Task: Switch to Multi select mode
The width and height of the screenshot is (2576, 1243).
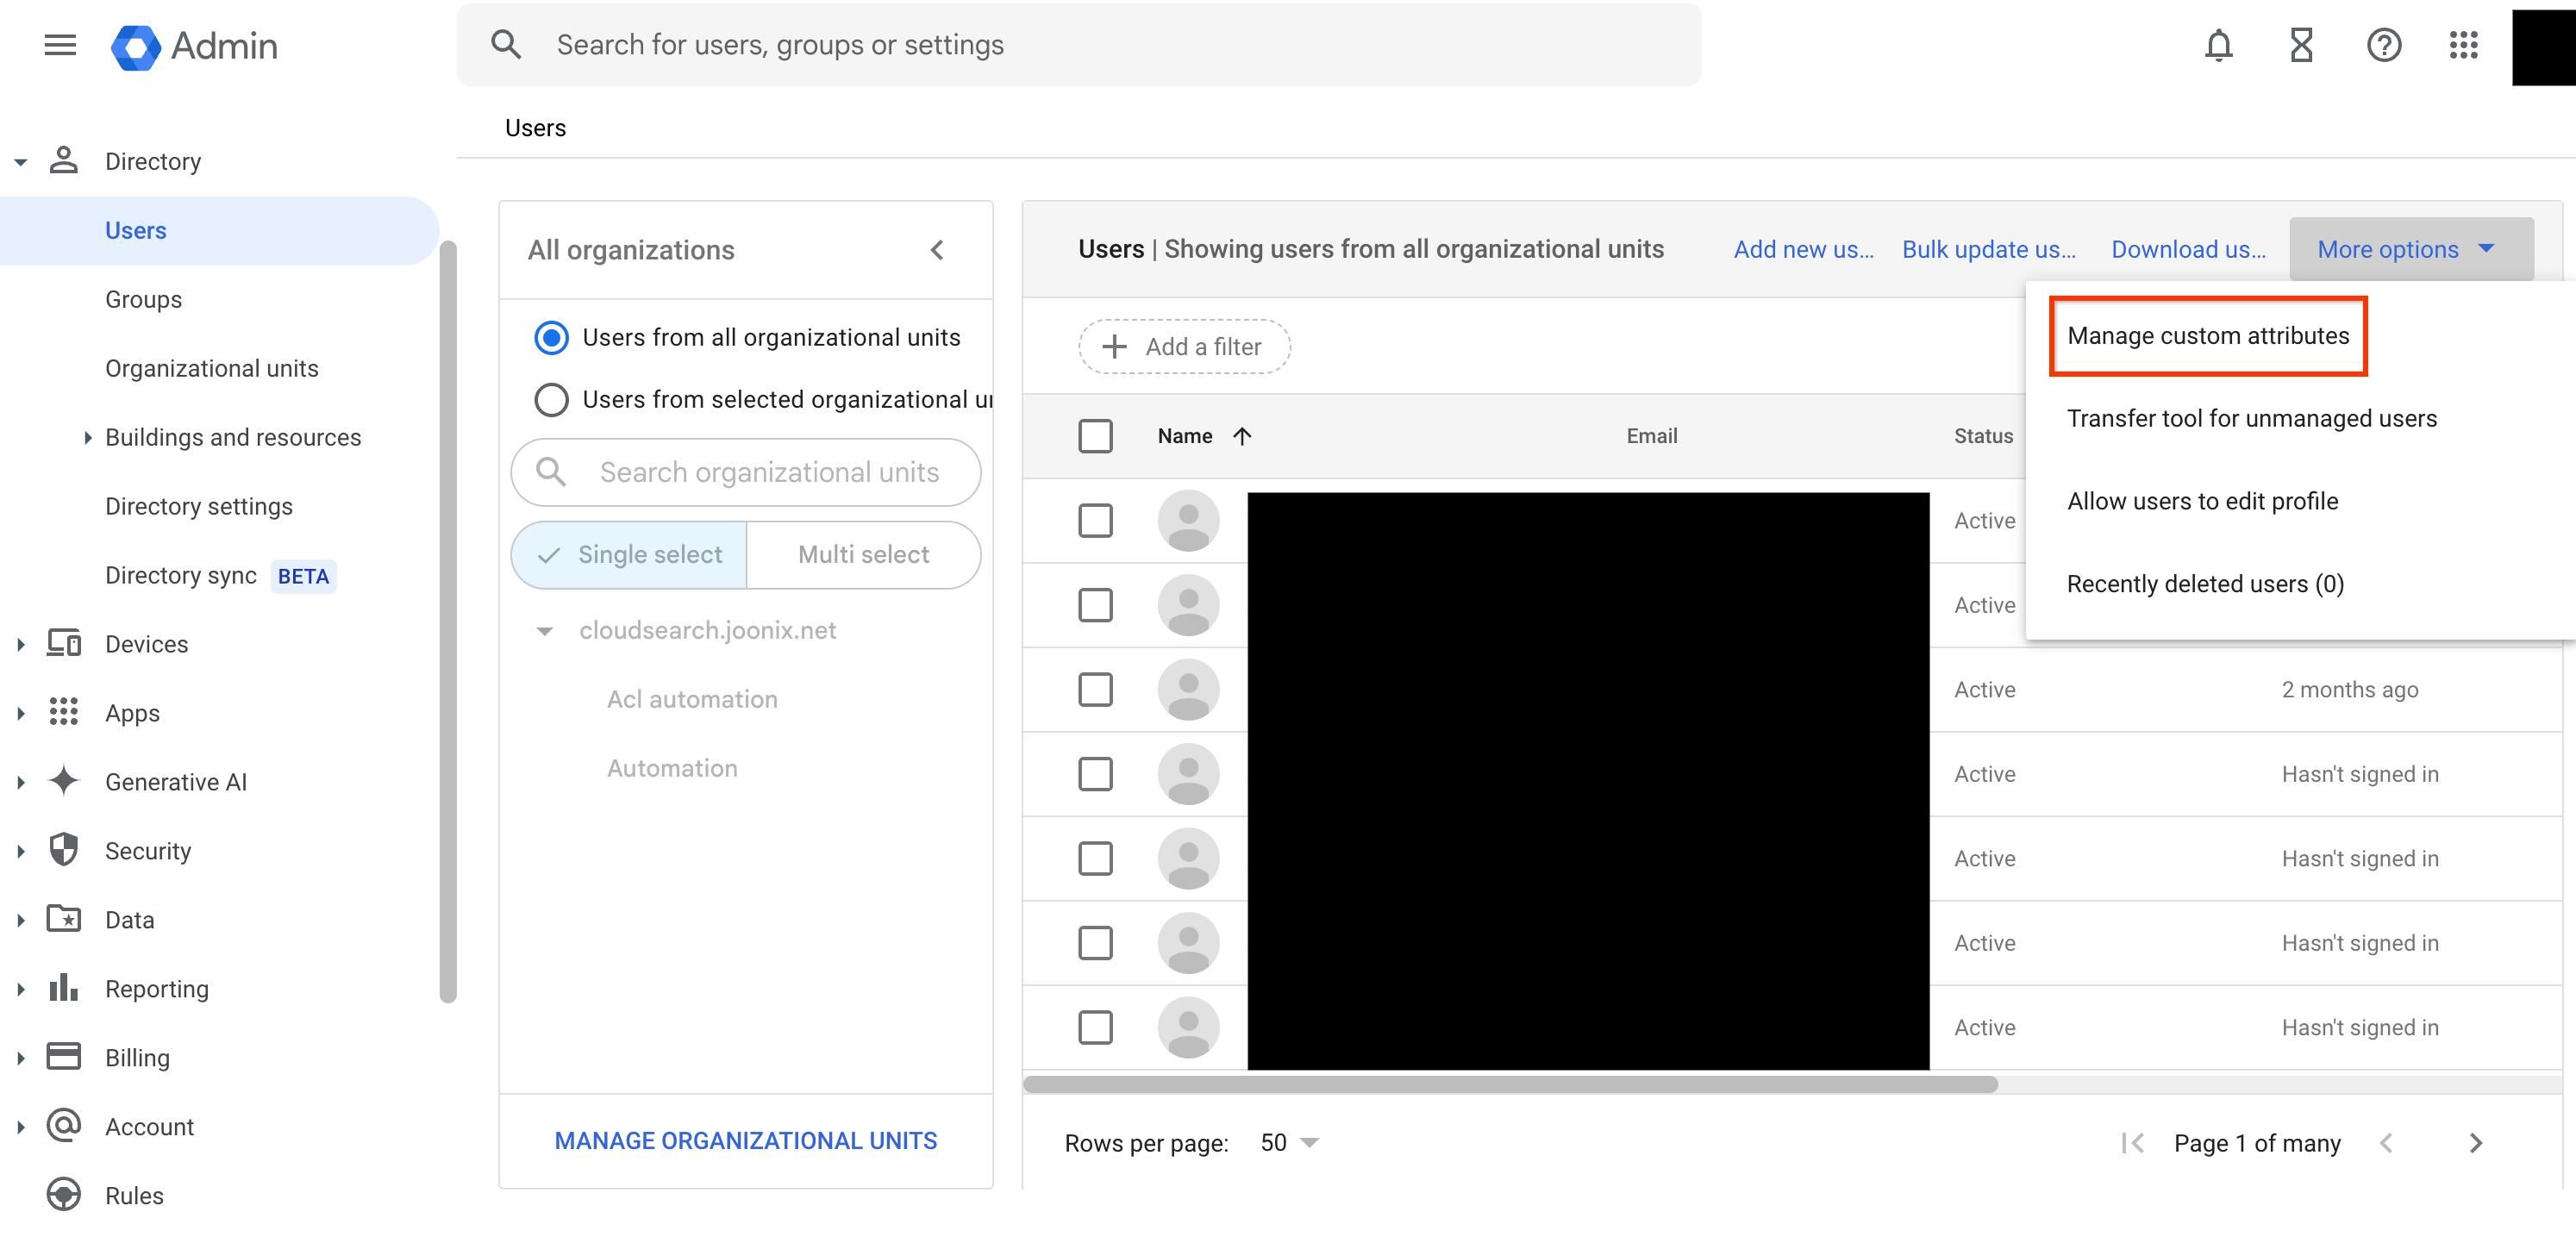Action: pos(862,554)
